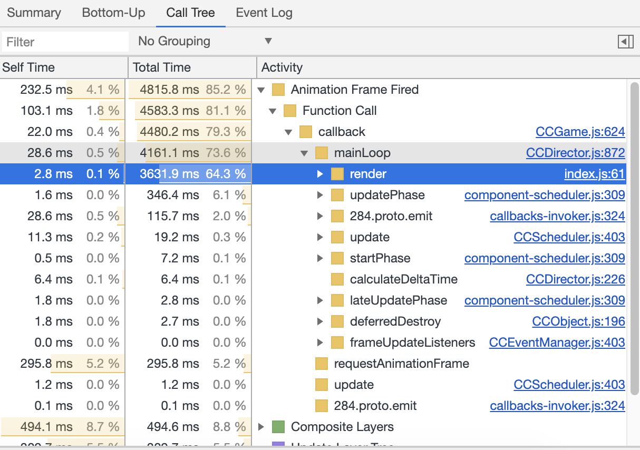The height and width of the screenshot is (450, 640).
Task: Sort by the Self Time column header
Action: 28,67
